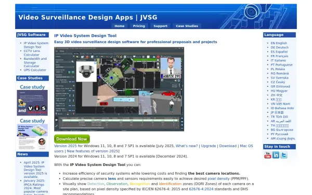Click the IP Video System Design Tool heading
The image size is (312, 195).
point(85,35)
